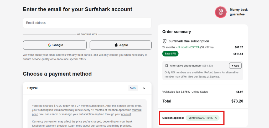This screenshot has height=128, width=269.
Task: Click the Surfshark One shield icon
Action: pos(164,41)
